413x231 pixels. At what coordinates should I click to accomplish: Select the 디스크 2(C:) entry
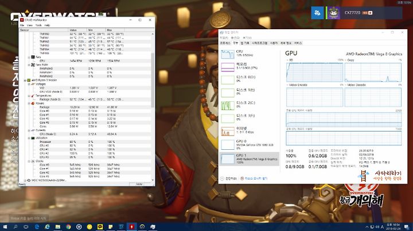point(250,106)
